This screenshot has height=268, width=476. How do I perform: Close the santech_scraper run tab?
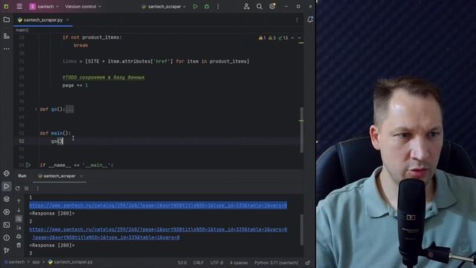pos(81,176)
